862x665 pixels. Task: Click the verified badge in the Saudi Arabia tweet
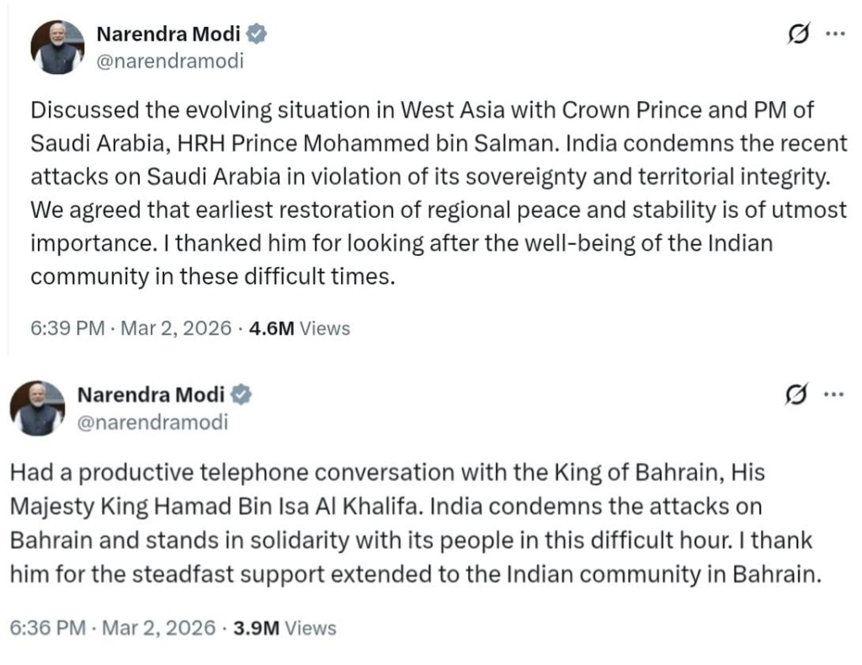coord(256,35)
